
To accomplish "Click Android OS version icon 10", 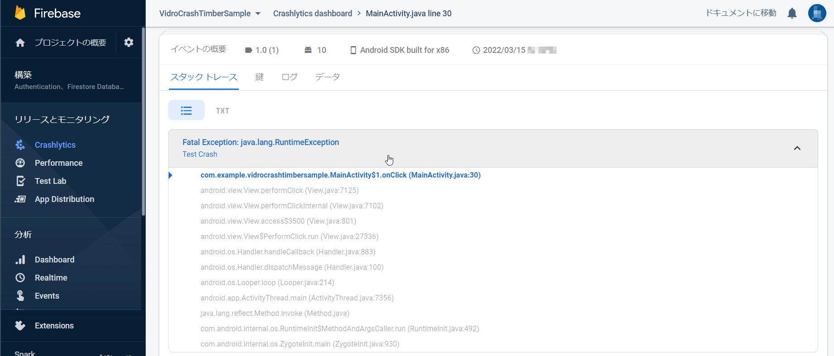I will [x=308, y=50].
